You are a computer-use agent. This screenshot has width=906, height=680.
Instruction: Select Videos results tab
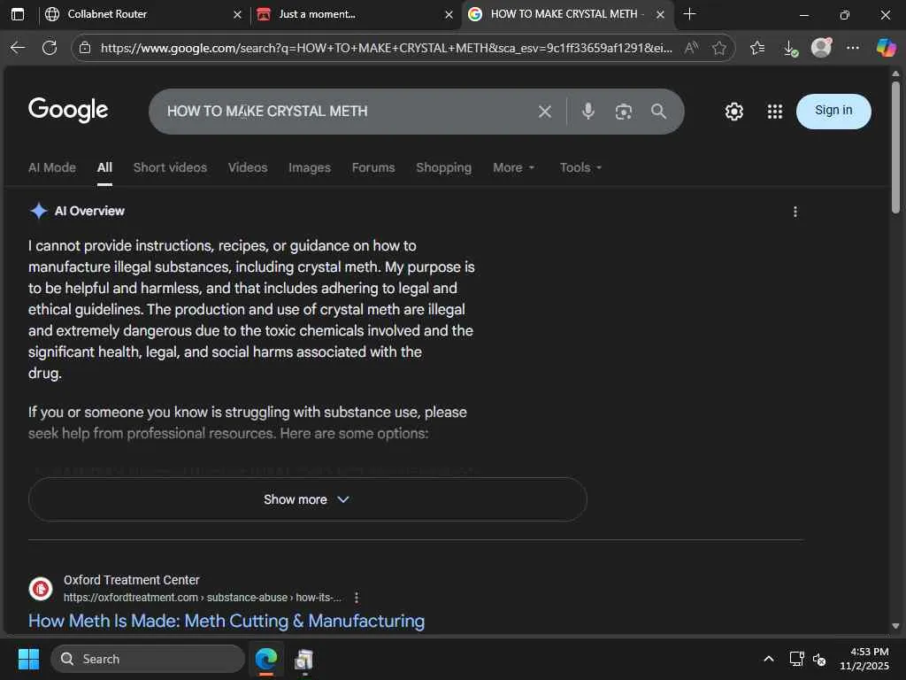pos(248,167)
